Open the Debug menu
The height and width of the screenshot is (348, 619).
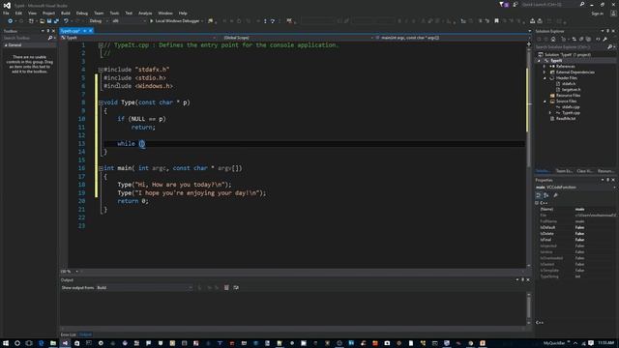[82, 13]
